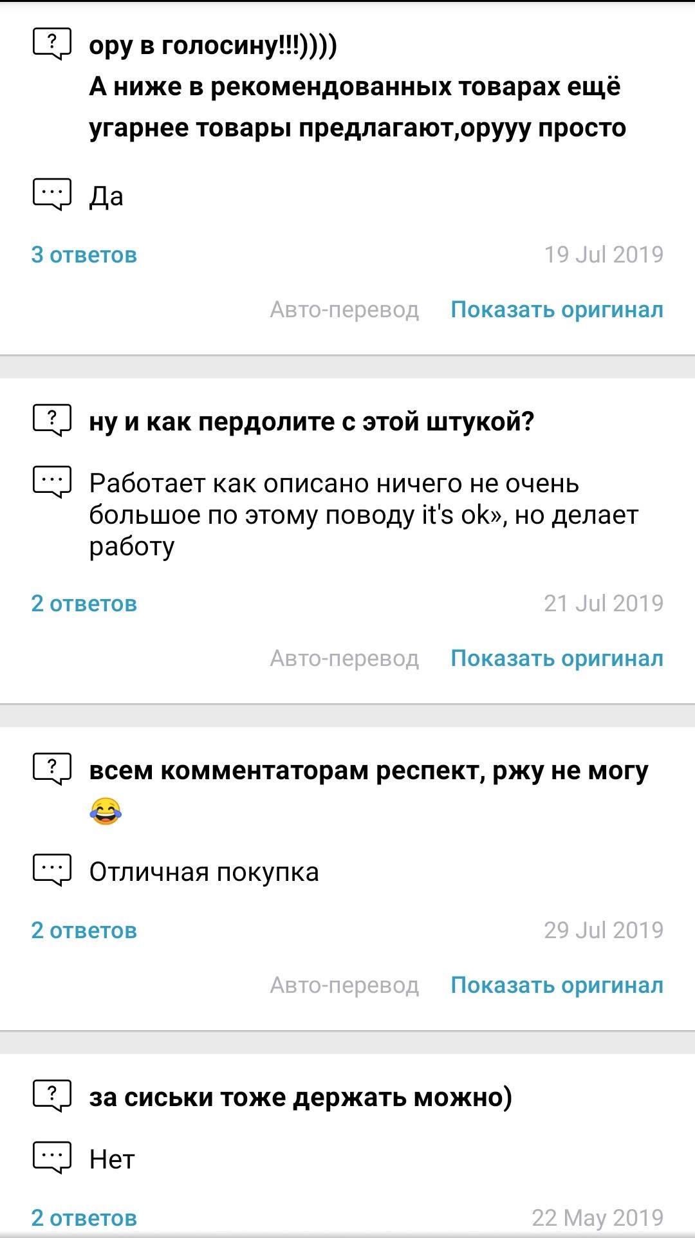Click question icon beside "всем комментаторам респект"
Image resolution: width=695 pixels, height=1238 pixels.
click(51, 769)
